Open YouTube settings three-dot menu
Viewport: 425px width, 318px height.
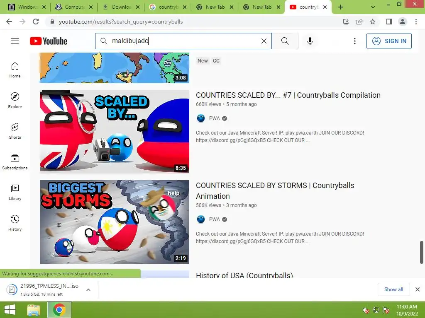[354, 41]
